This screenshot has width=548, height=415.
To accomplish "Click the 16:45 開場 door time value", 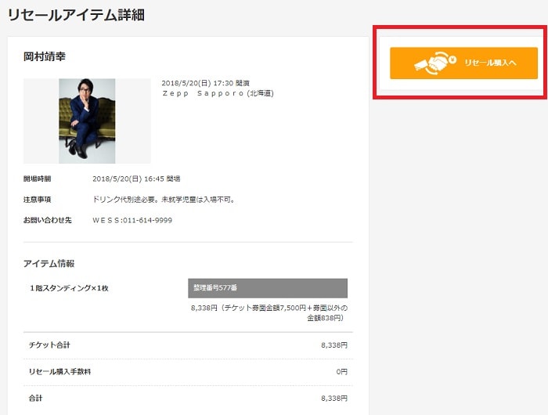I will 136,179.
